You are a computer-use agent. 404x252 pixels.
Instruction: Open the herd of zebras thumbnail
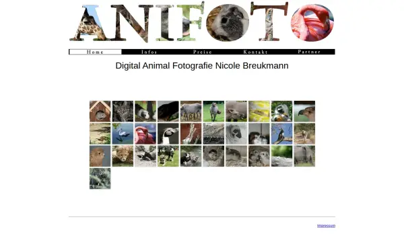191,111
